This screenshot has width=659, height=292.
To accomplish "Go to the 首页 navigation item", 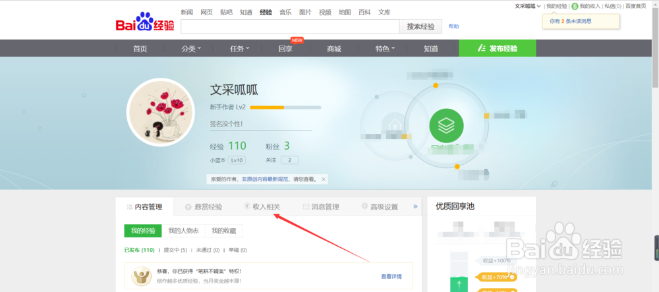I will pos(140,48).
